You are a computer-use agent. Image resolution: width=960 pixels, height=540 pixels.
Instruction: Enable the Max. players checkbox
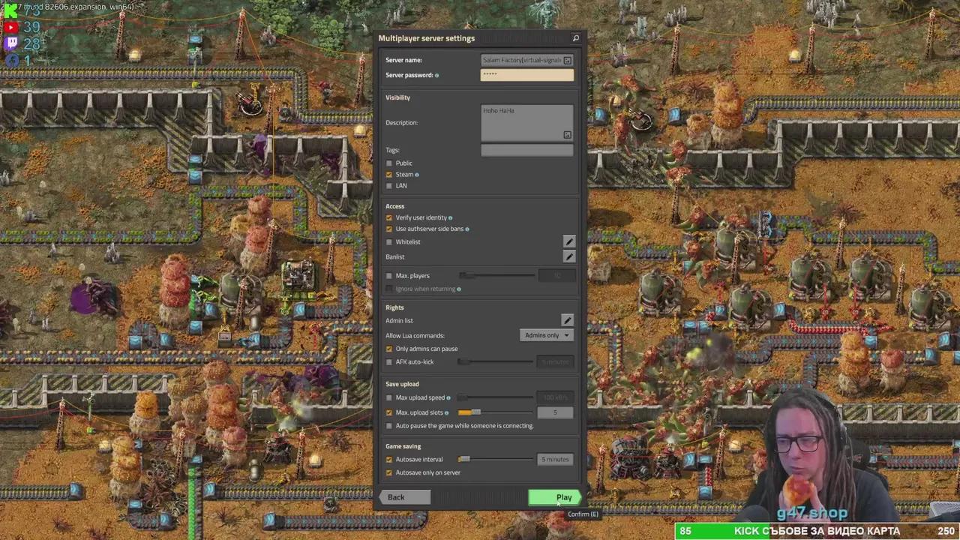pos(389,275)
